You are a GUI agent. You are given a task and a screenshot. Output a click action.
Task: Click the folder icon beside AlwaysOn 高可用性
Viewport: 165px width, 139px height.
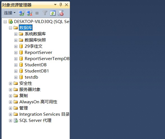pyautogui.click(x=16, y=102)
